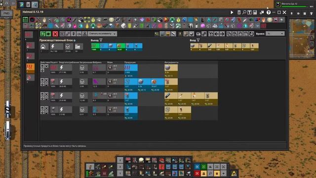Click the magnifier shortcut in the bottom right panel

pos(210,174)
